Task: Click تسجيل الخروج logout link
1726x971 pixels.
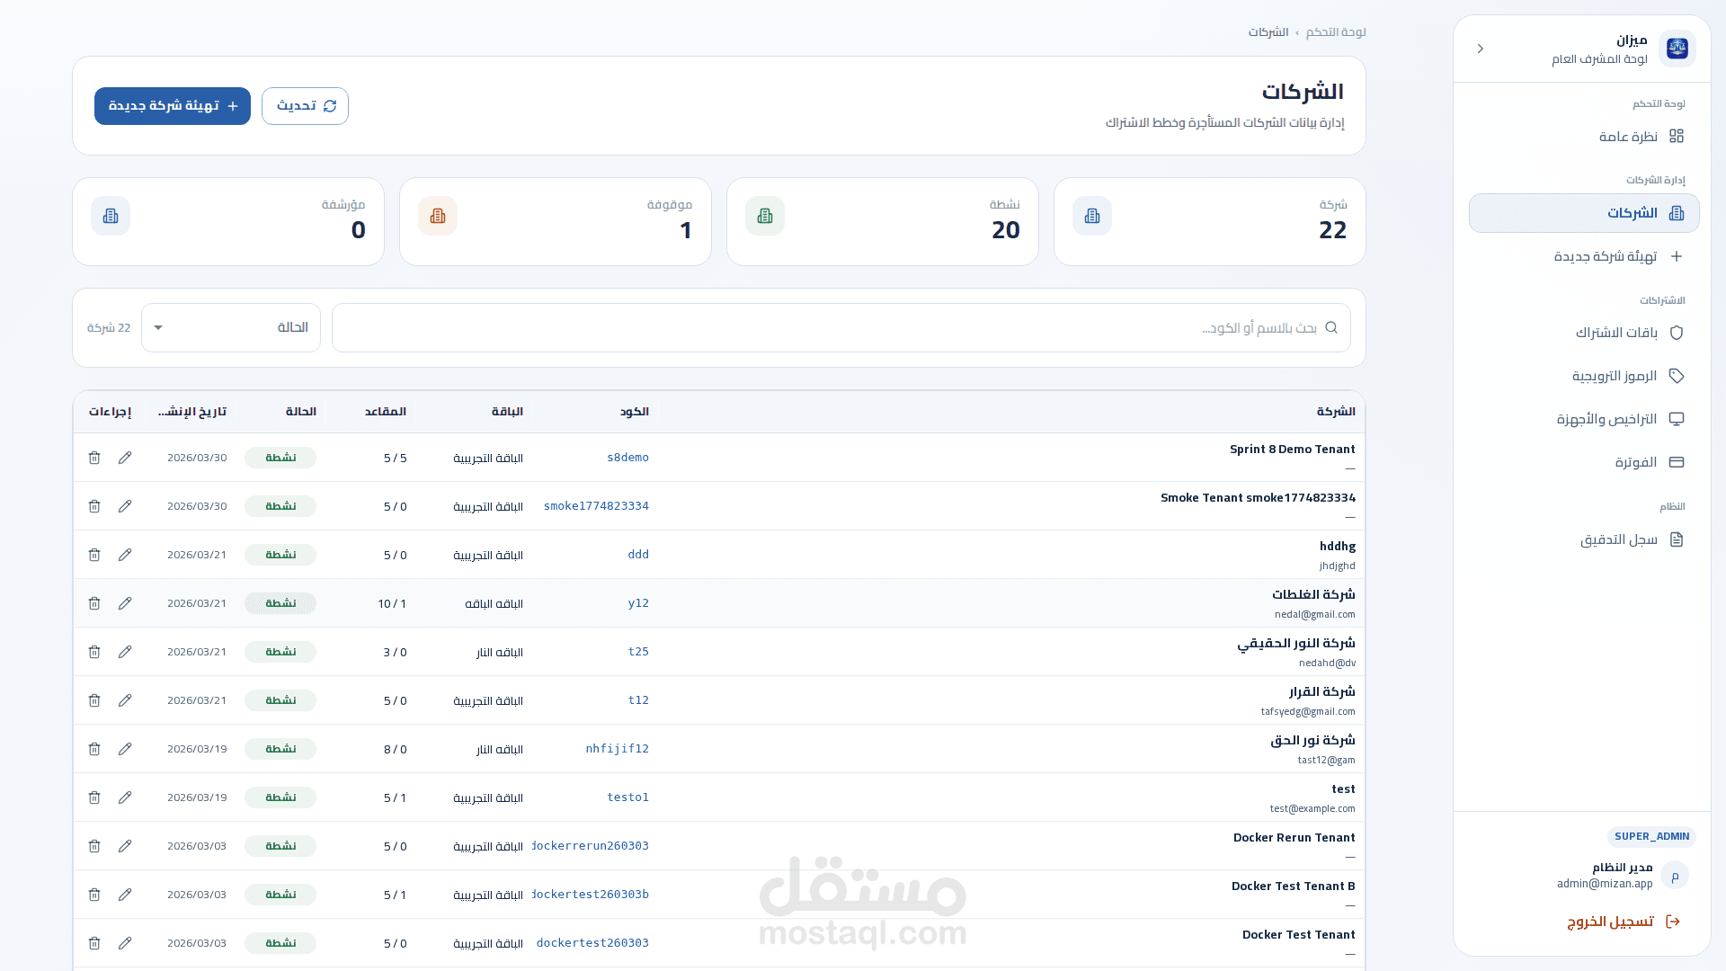Action: 1611,922
